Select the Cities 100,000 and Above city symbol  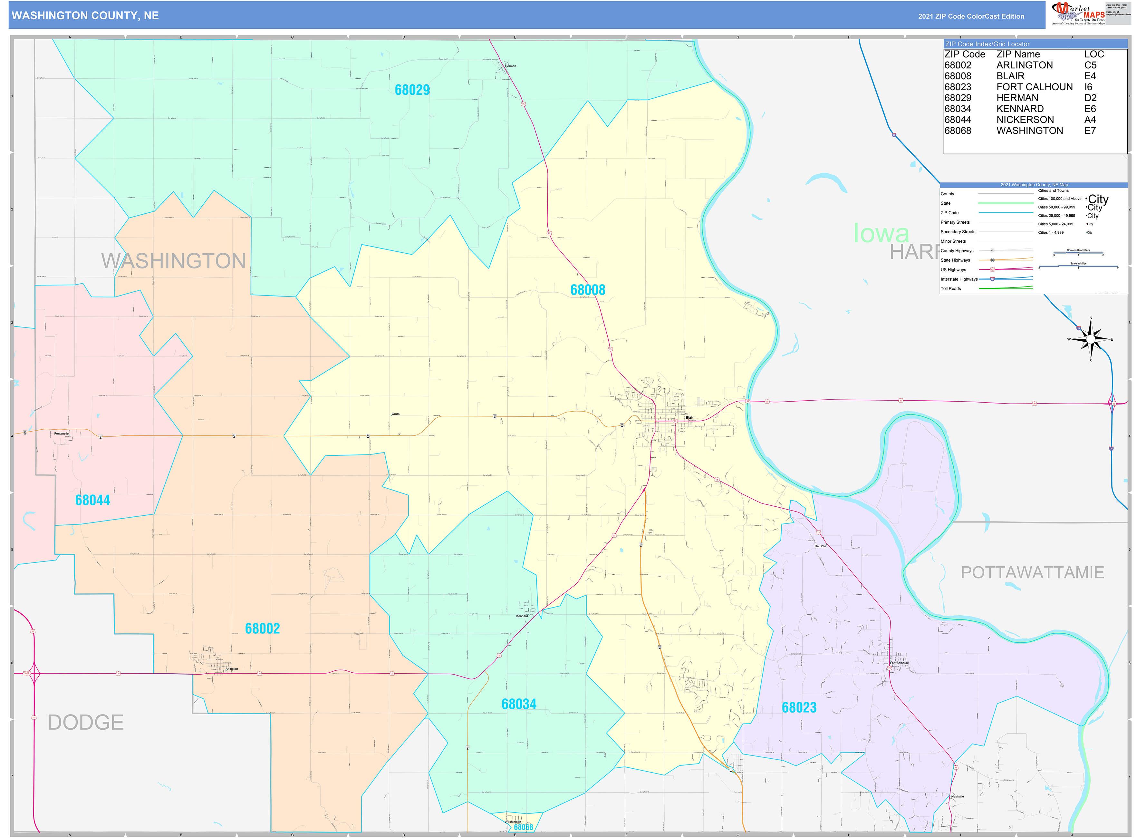[1098, 200]
